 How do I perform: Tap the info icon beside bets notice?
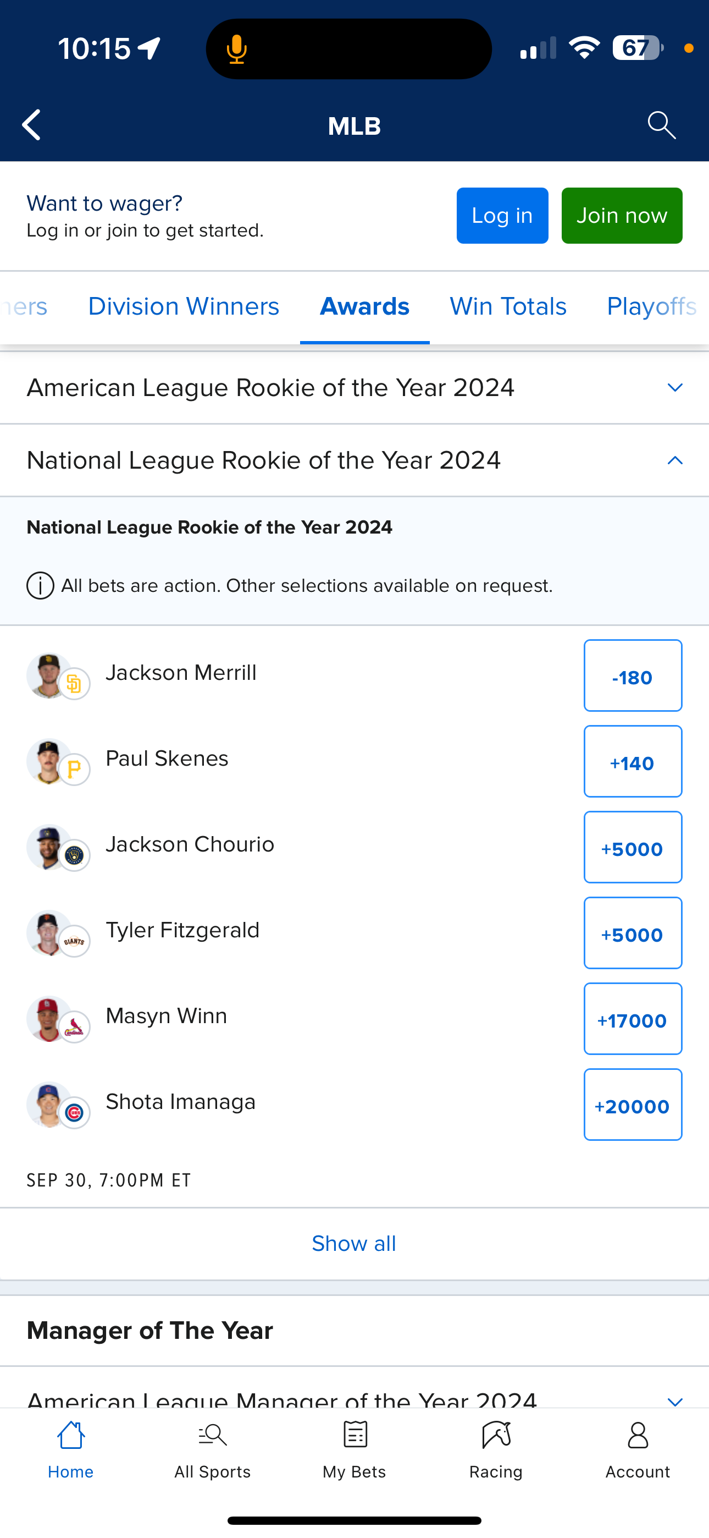click(x=41, y=586)
